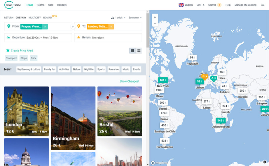Image resolution: width=269 pixels, height=166 pixels.
Task: Open the hamburger menu in top right
Action: 263,5
